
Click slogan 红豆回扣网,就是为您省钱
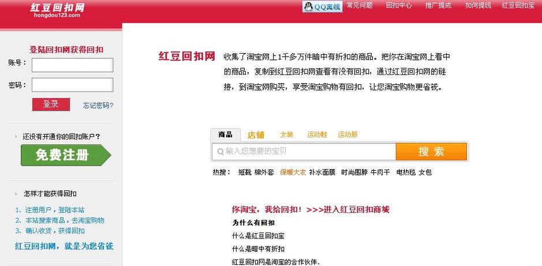point(64,246)
